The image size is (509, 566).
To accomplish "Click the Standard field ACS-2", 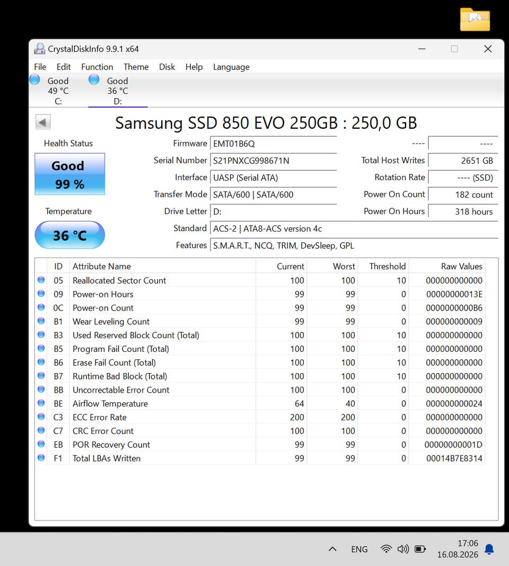I will (354, 228).
